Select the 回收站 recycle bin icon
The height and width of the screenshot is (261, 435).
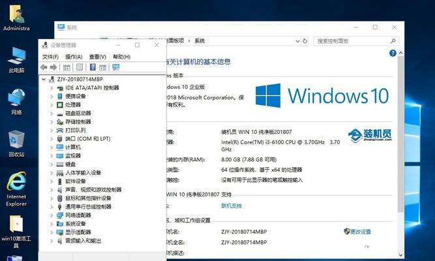point(16,144)
